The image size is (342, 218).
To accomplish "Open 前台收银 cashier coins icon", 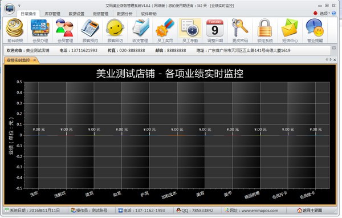I will tap(15, 30).
